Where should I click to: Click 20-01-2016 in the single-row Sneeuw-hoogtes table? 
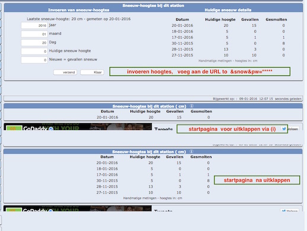pyautogui.click(x=107, y=117)
